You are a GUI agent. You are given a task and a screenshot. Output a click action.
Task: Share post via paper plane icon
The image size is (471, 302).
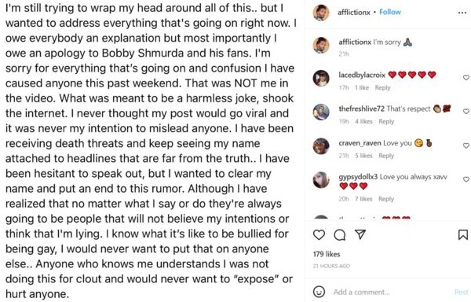click(x=360, y=234)
